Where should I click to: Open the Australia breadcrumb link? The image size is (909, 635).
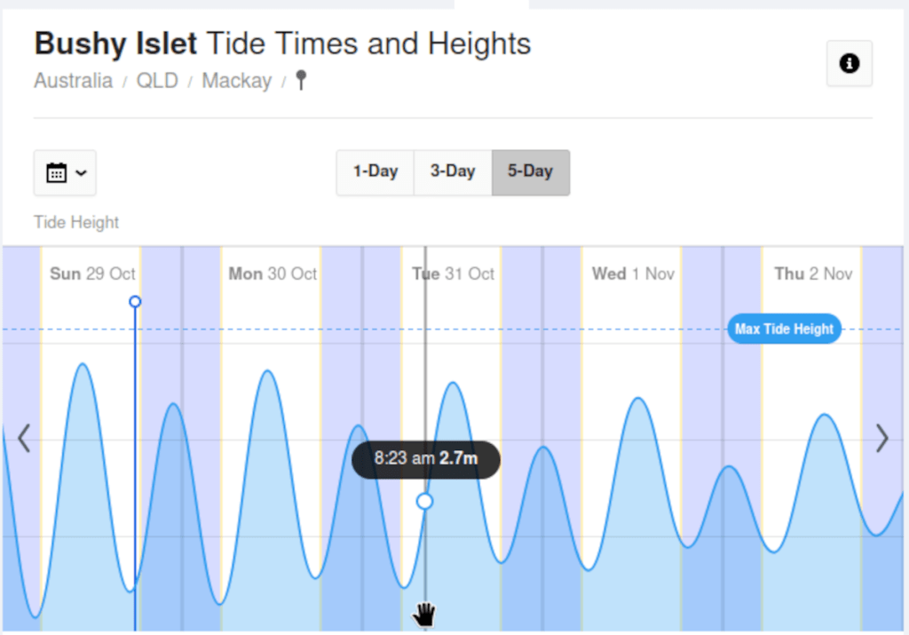73,81
